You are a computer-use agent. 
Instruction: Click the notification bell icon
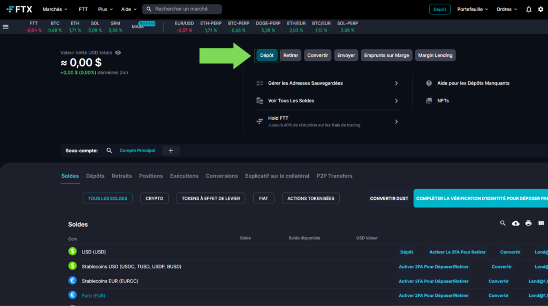coord(529,9)
